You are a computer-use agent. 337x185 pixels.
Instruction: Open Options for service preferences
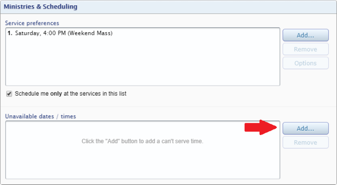point(305,63)
